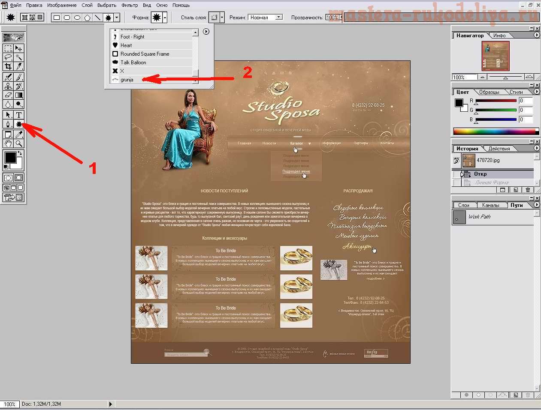Choose the Line shape in the options bar
The image size is (541, 410).
98,18
